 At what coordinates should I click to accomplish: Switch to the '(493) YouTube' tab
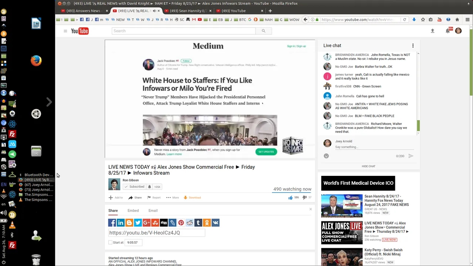point(239,11)
